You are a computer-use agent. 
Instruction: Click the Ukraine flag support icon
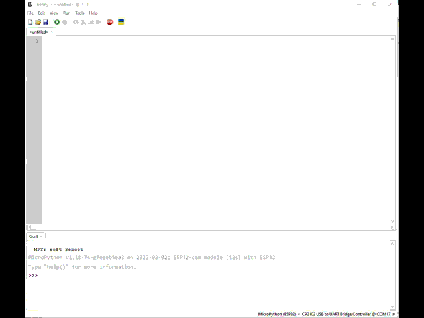pyautogui.click(x=121, y=22)
